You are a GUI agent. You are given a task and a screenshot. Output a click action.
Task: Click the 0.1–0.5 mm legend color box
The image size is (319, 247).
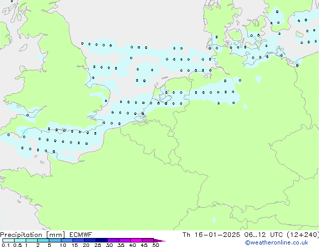click(x=9, y=240)
